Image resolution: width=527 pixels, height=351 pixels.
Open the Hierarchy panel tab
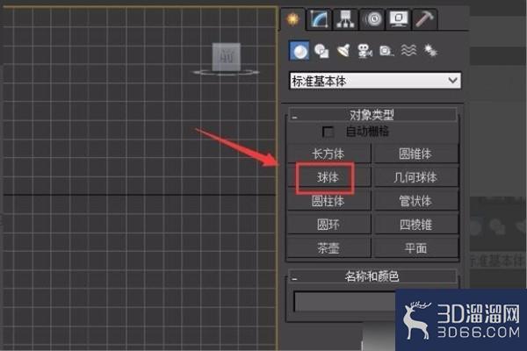[345, 18]
